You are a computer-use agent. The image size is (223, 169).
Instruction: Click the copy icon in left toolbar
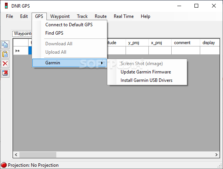pos(5,45)
